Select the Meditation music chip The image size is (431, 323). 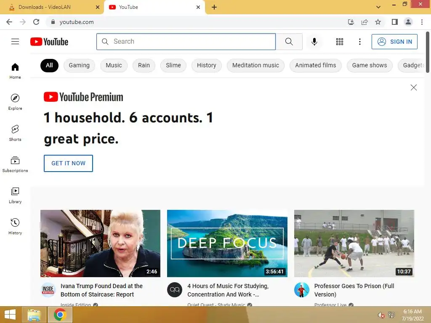[x=255, y=65]
